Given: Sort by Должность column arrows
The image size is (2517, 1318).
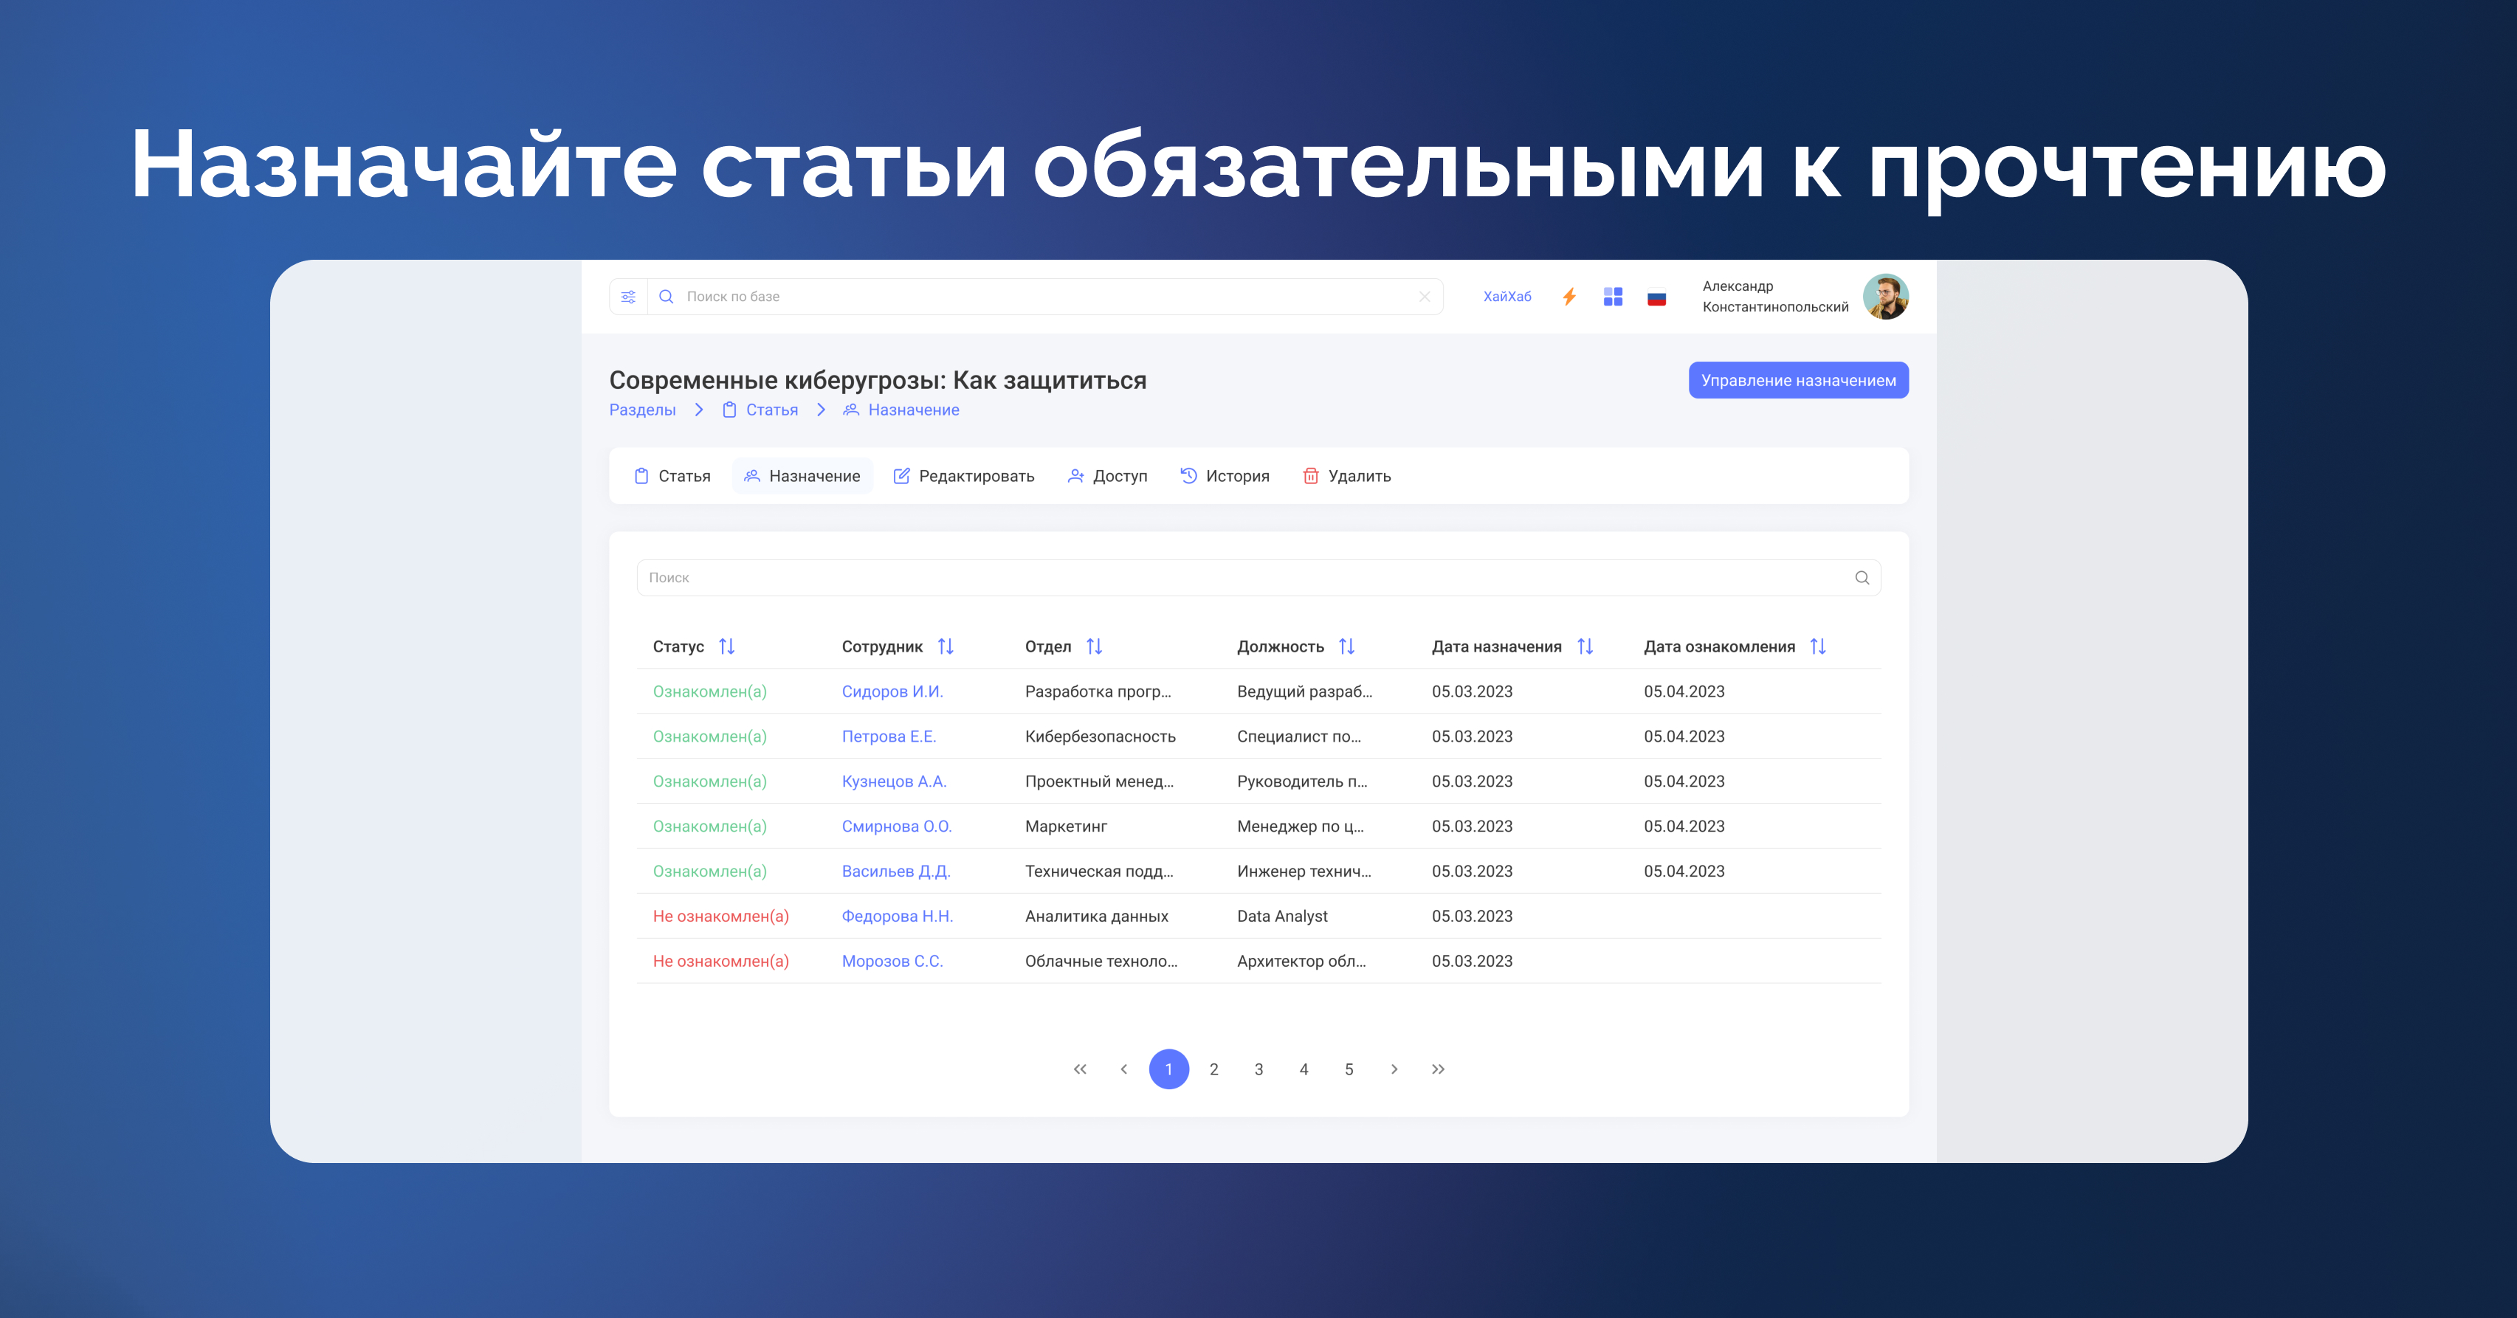Looking at the screenshot, I should [1346, 646].
